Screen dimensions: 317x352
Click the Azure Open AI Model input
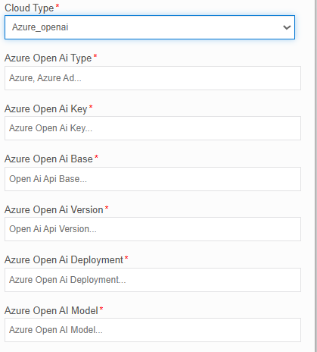(x=153, y=330)
